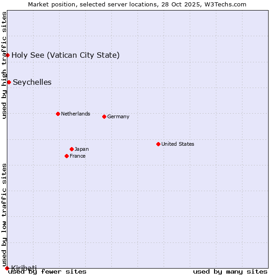
Task: Click the Seychelles red data point
Action: pos(9,82)
